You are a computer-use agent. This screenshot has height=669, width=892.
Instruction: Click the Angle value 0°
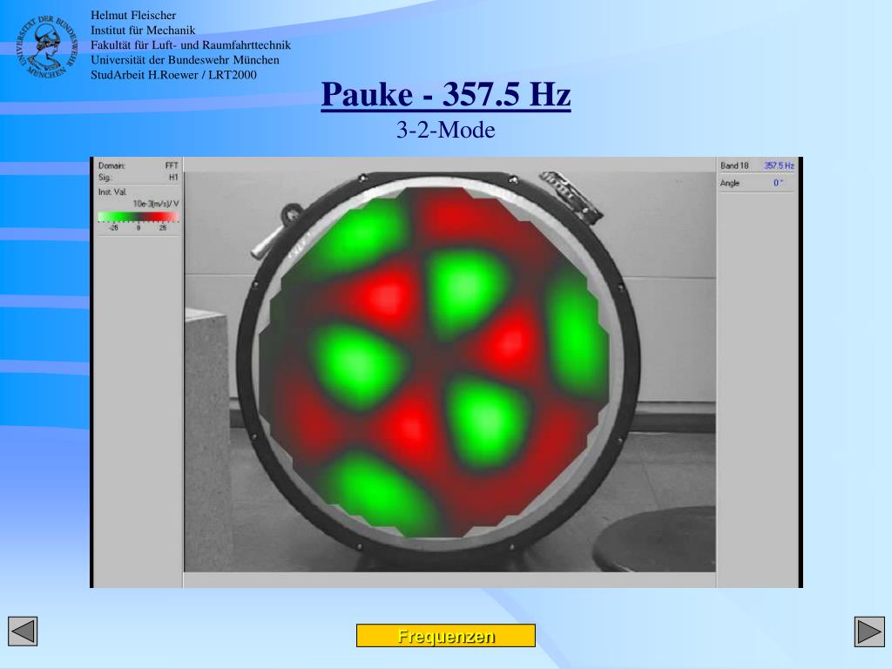click(x=778, y=183)
